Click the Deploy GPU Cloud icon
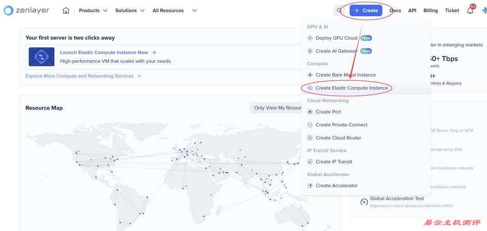This screenshot has height=231, width=487. [310, 38]
